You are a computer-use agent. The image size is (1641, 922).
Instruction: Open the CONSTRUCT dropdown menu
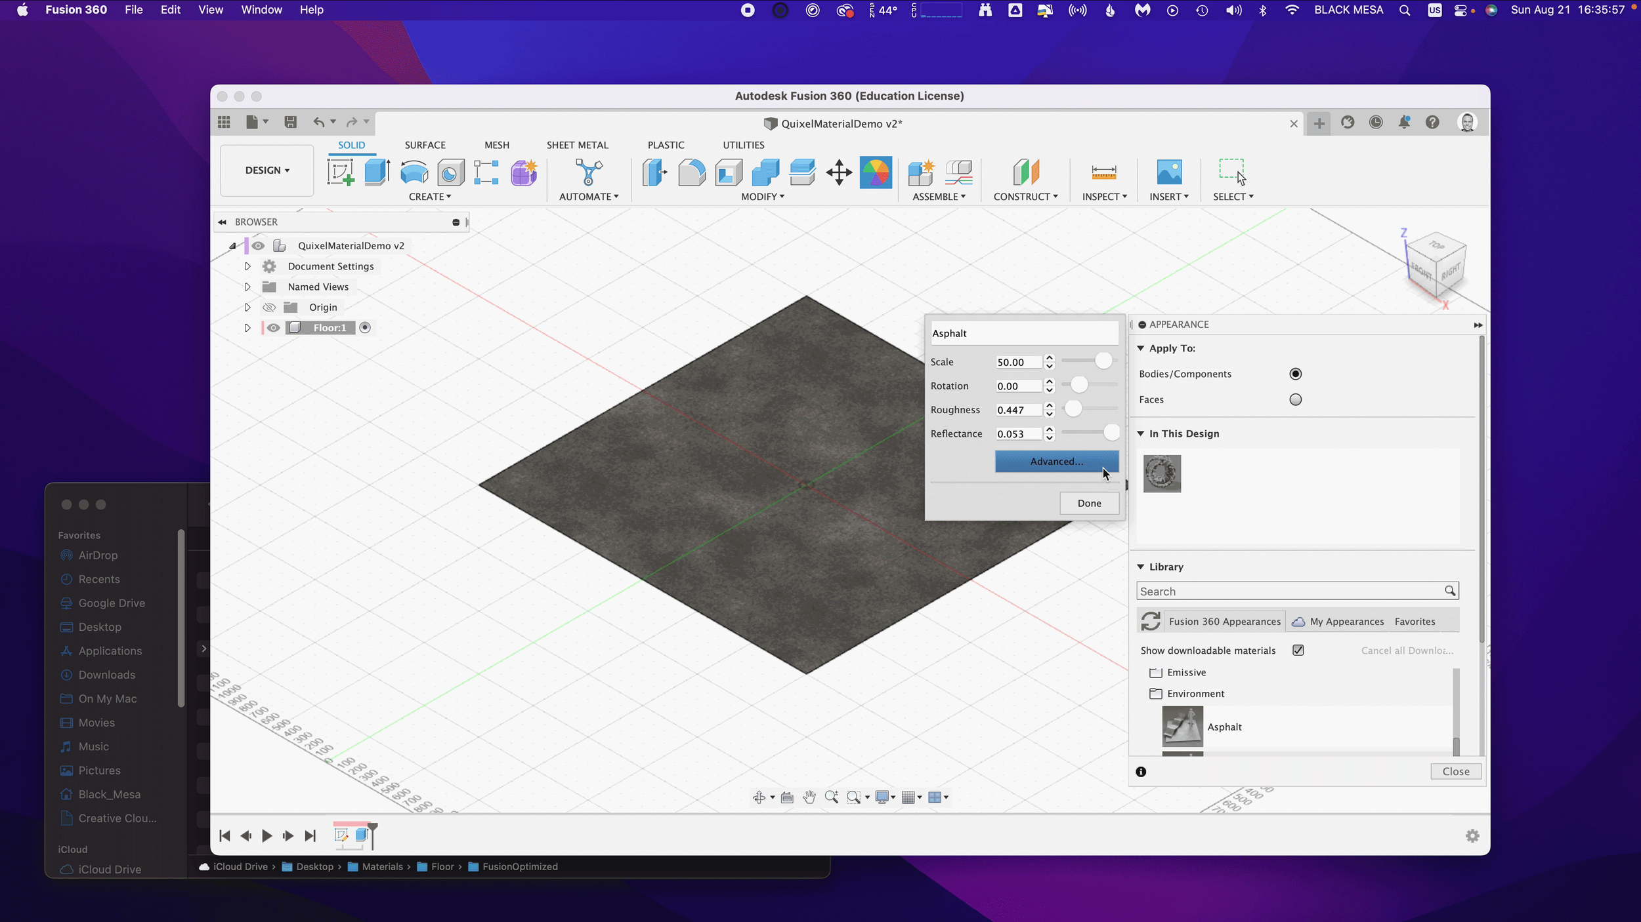coord(1025,197)
